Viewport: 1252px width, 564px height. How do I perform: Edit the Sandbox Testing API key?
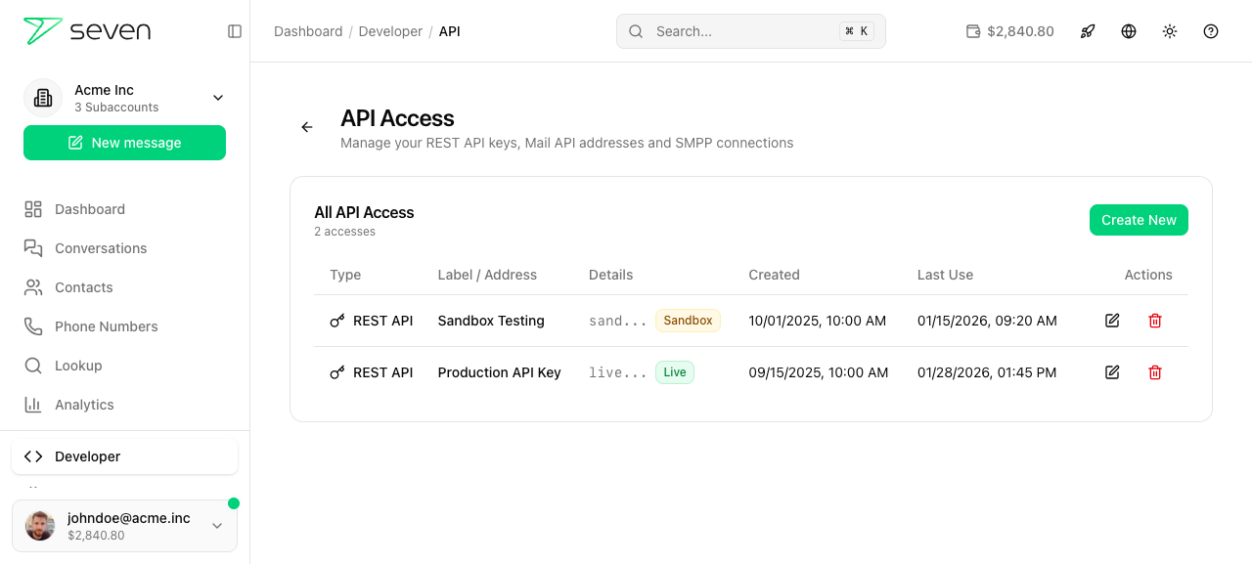coord(1112,321)
